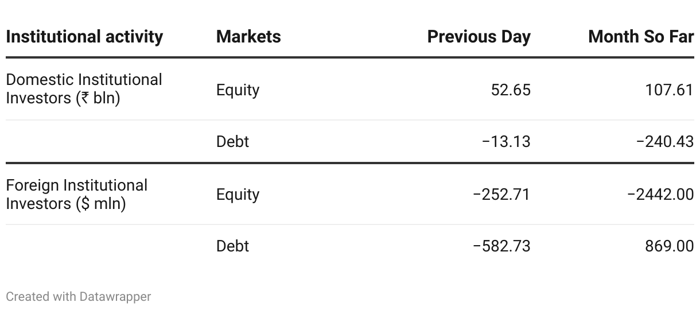Click the Debt cell in the Foreign section

(232, 246)
